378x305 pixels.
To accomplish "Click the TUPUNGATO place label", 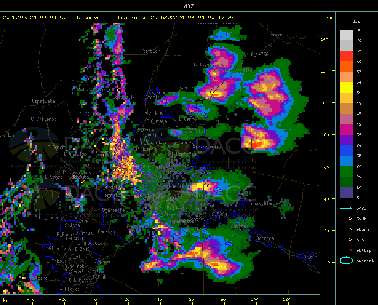I will pos(75,239).
